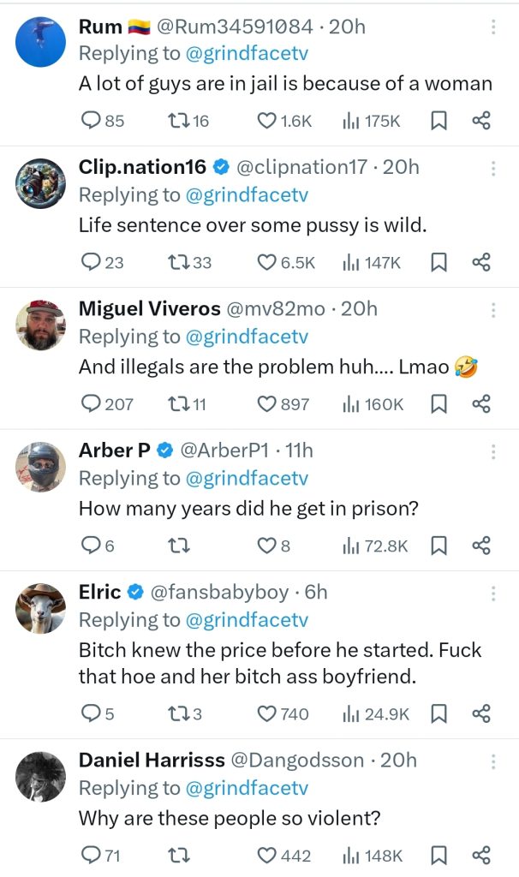Share Rum's reply
Viewport: 519px width, 877px height.
tap(481, 122)
